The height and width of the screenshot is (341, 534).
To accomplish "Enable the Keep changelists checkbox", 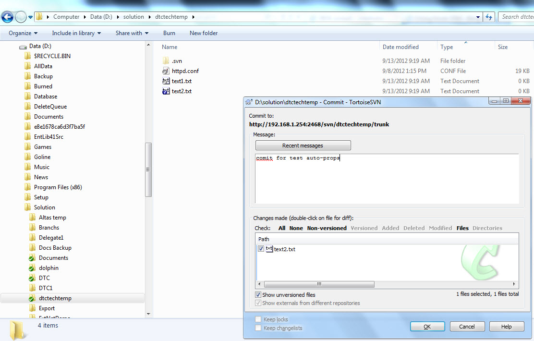I will point(258,328).
